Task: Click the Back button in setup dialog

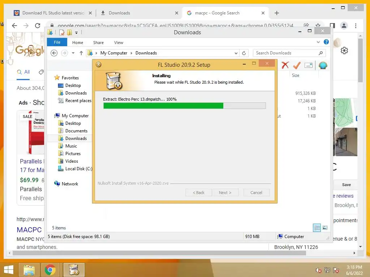Action: point(199,193)
